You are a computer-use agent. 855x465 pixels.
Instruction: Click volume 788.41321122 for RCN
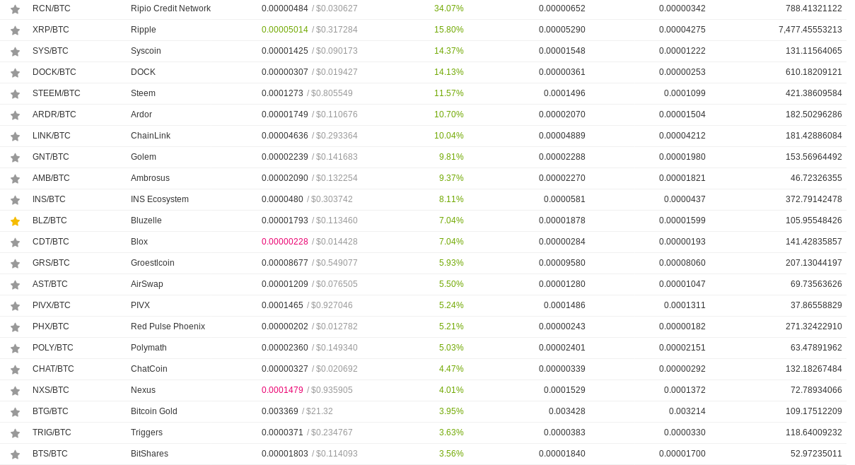(814, 8)
